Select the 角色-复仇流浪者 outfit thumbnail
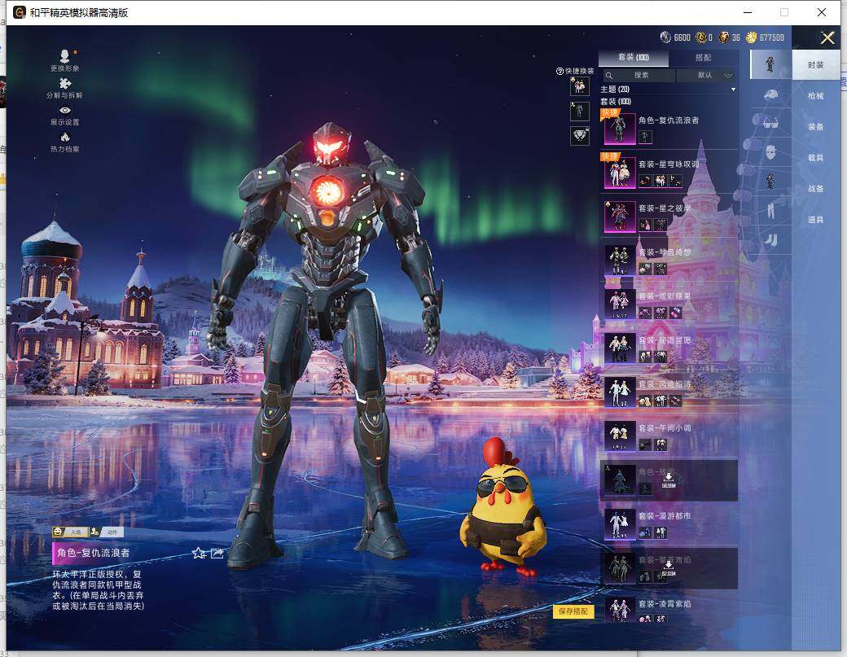 point(620,129)
